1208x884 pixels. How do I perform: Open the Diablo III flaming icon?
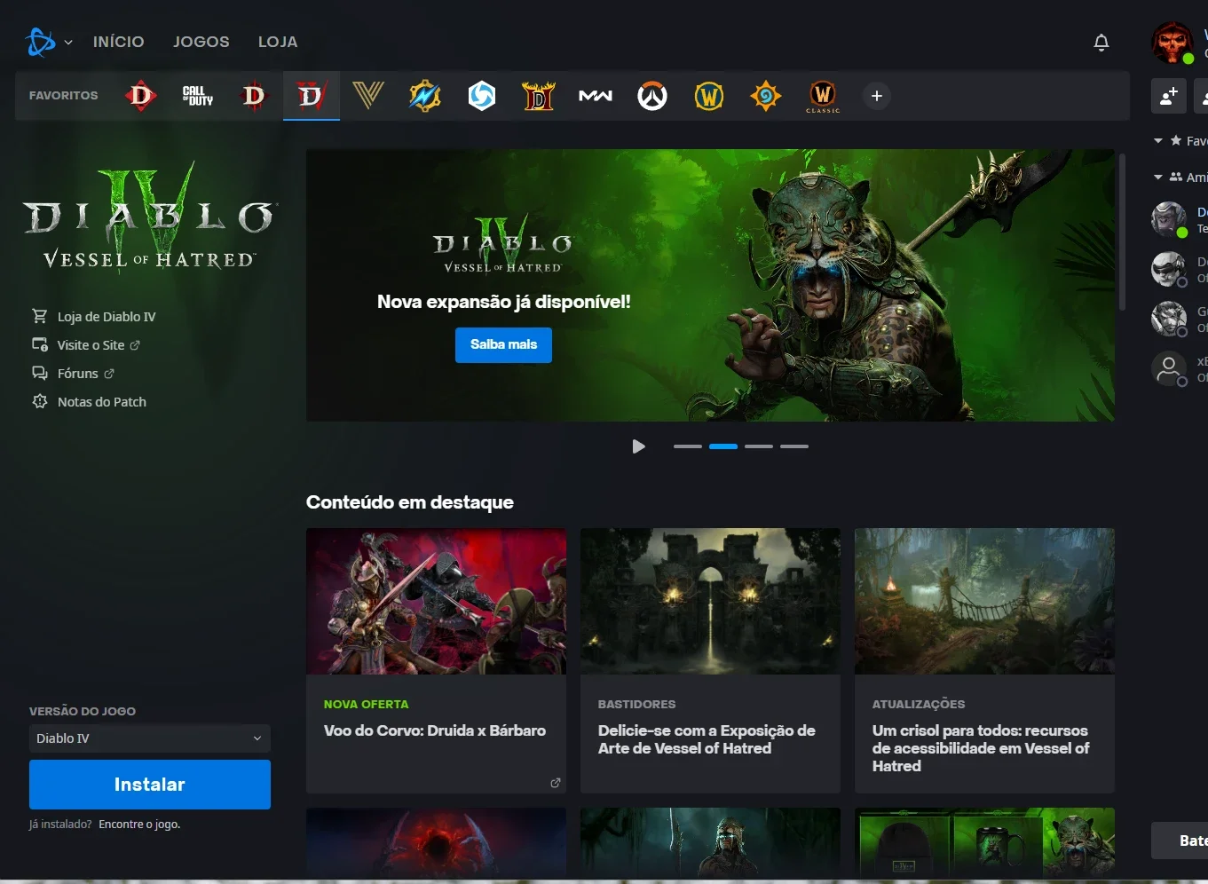coord(539,96)
